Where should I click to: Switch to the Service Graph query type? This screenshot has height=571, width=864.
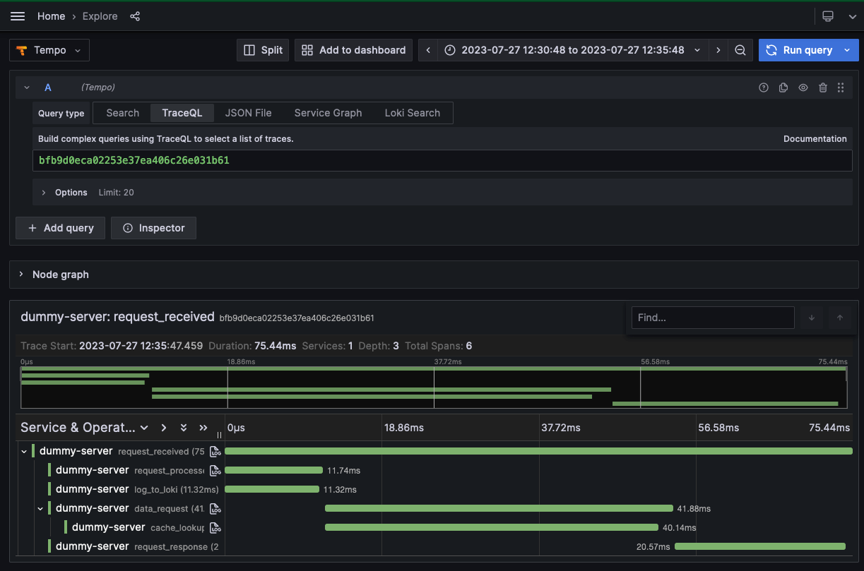click(x=328, y=113)
